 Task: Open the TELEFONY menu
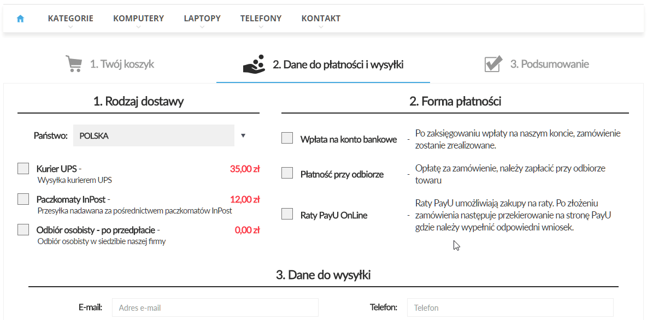(261, 19)
